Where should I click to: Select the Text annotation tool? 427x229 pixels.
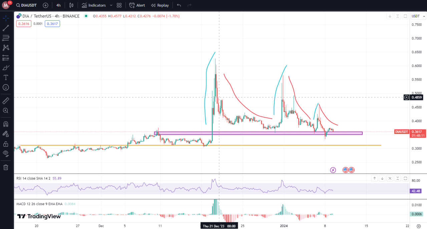tap(6, 77)
